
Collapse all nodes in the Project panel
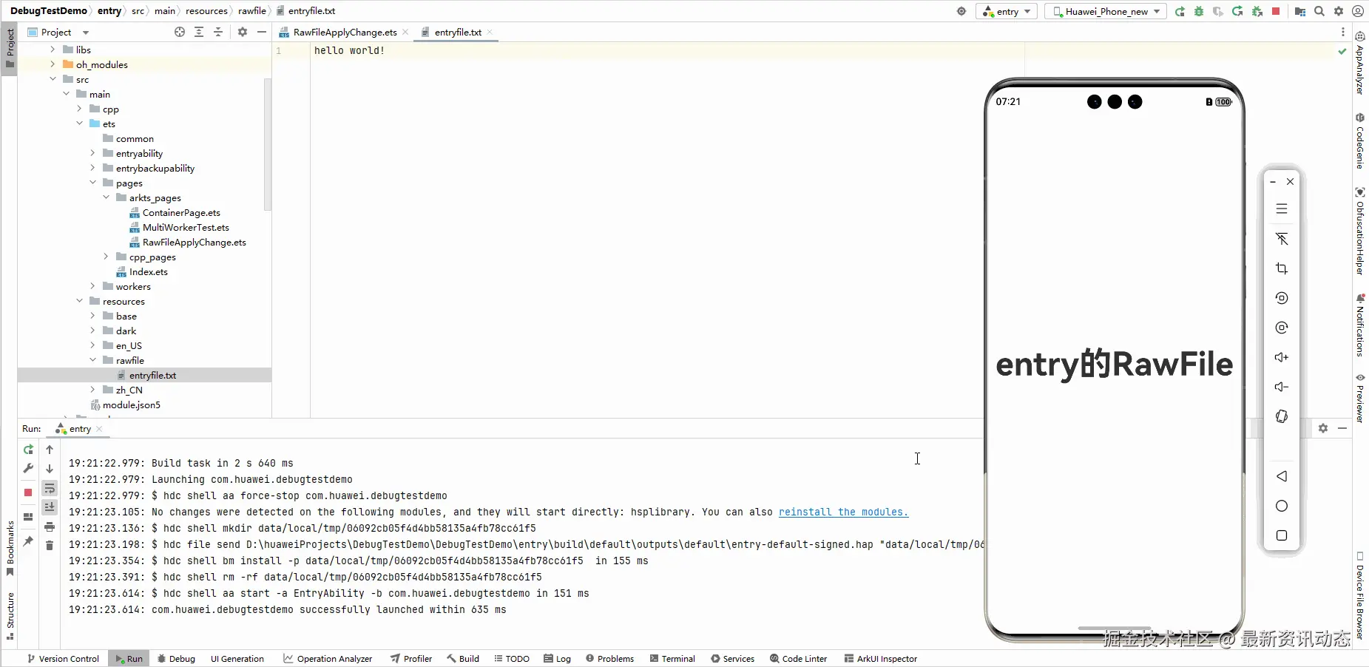[218, 32]
